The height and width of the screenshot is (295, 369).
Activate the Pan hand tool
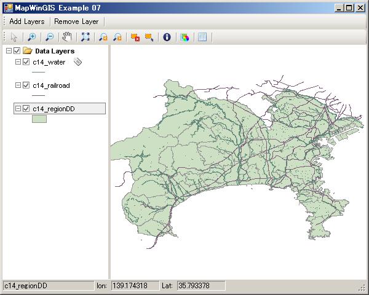67,37
